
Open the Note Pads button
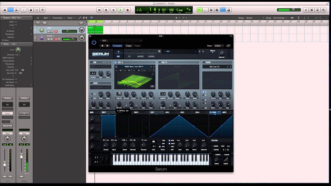pyautogui.click(x=312, y=10)
